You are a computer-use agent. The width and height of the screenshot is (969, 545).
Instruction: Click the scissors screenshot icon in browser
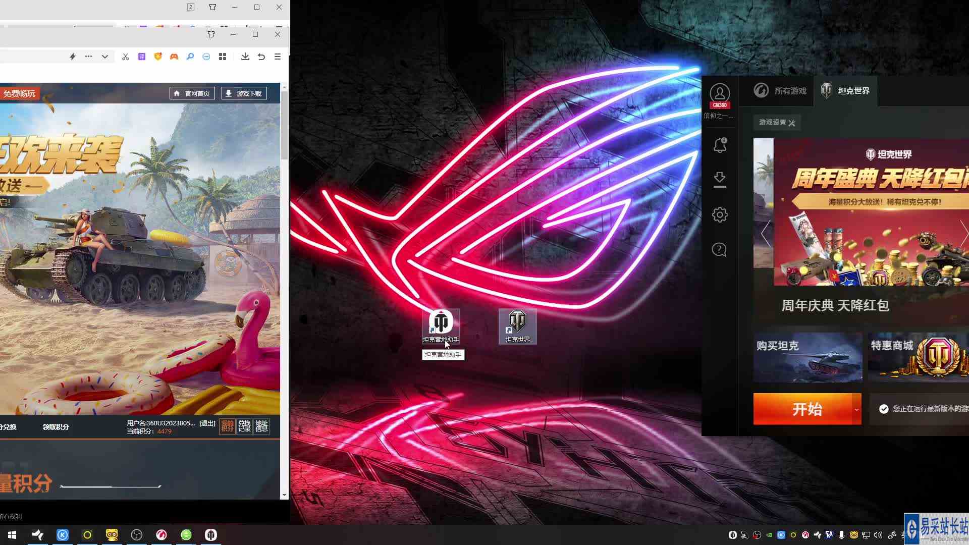pos(125,57)
